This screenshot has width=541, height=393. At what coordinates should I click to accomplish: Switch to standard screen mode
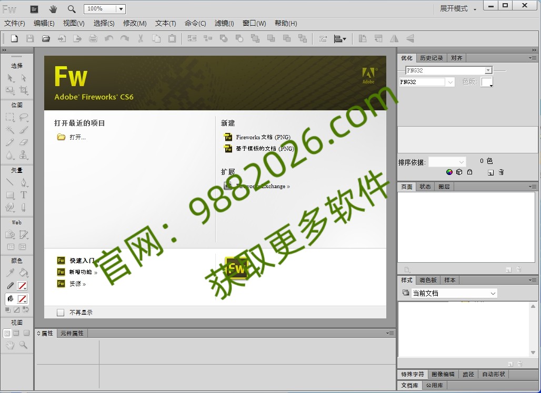6,333
